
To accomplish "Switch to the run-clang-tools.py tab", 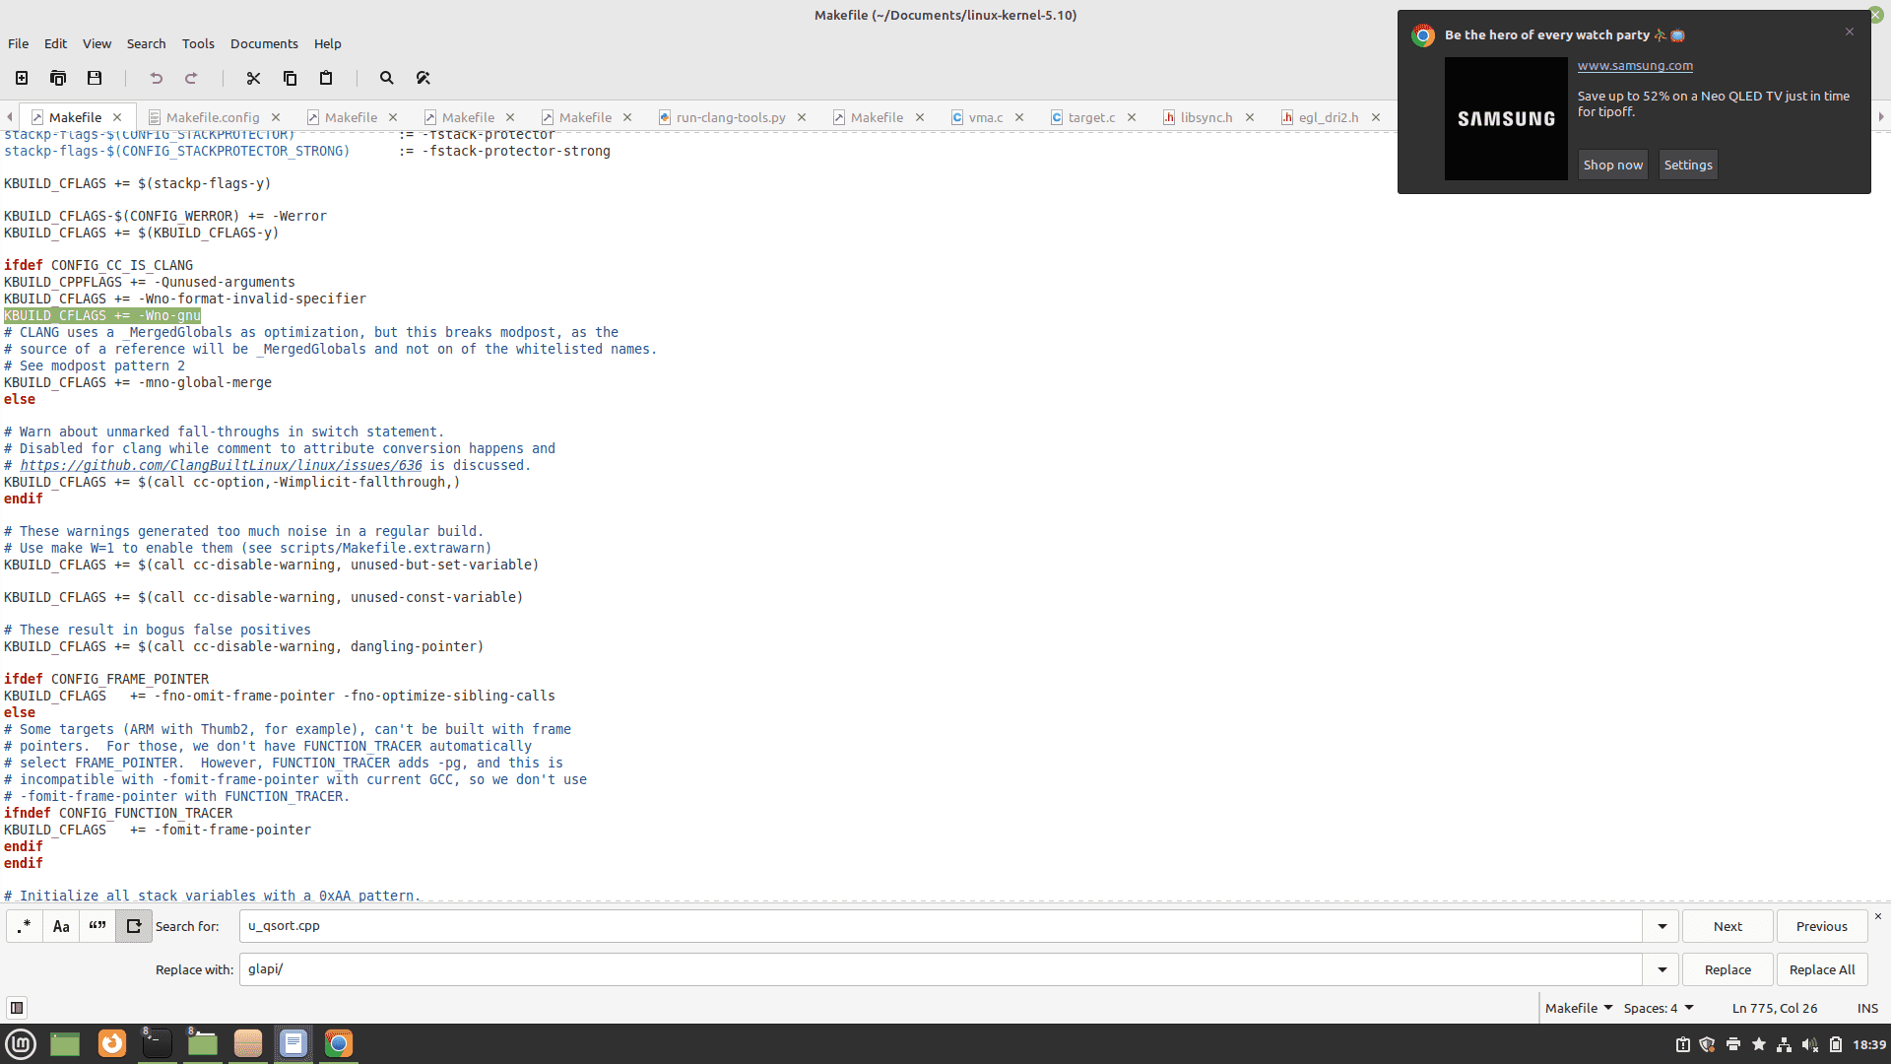I will [730, 116].
